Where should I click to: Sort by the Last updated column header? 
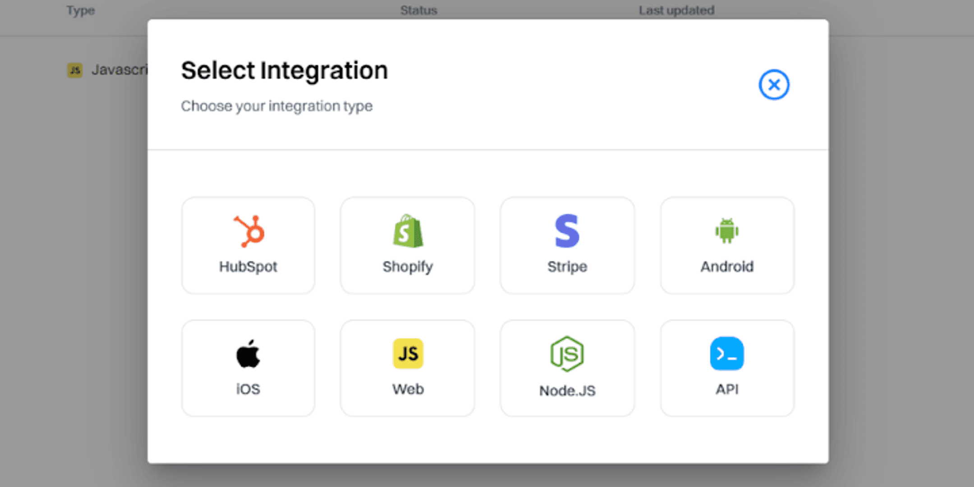(676, 10)
